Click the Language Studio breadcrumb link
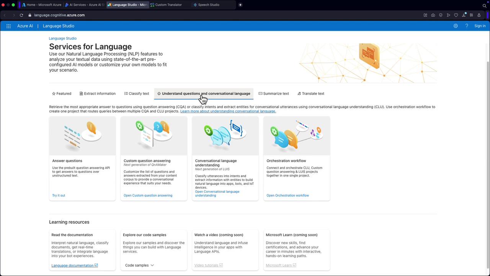The height and width of the screenshot is (276, 490). 63,38
